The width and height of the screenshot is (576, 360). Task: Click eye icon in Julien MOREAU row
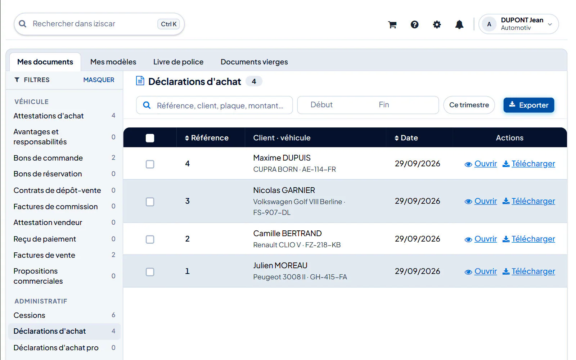tap(468, 272)
